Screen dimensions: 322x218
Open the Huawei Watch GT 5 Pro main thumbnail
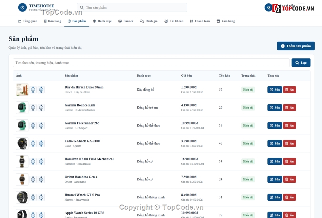[x=22, y=197]
